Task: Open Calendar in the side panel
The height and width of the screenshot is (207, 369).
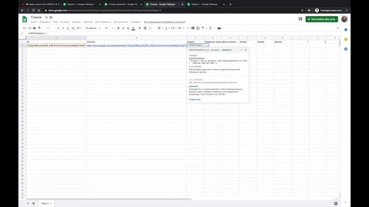Action: [x=346, y=30]
